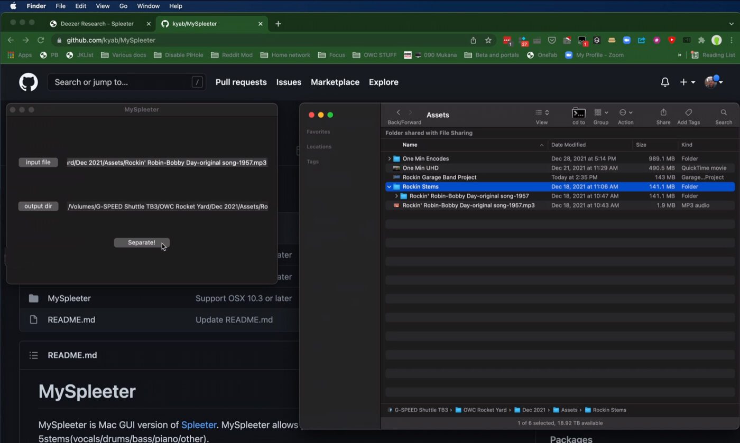Collapse the Rockin Stems folder
Image resolution: width=740 pixels, height=443 pixels.
click(x=390, y=187)
